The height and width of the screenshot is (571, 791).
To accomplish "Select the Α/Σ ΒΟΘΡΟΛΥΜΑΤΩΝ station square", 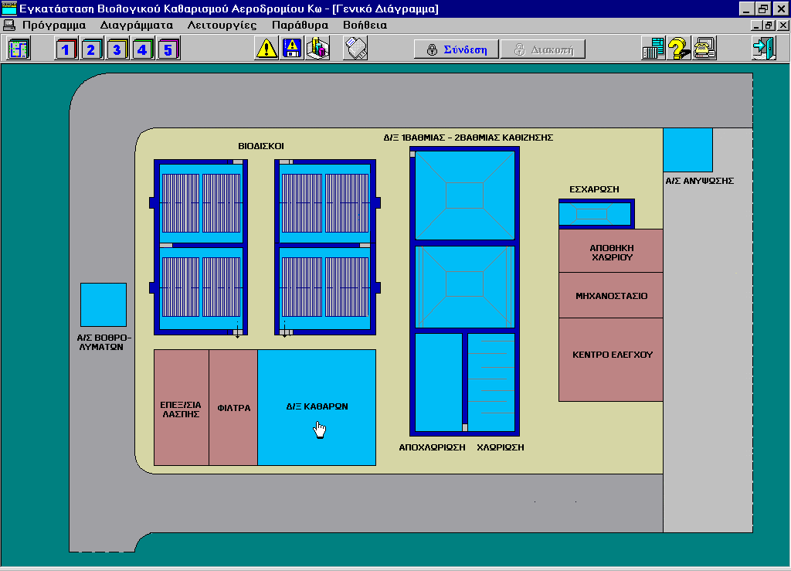I will click(104, 304).
